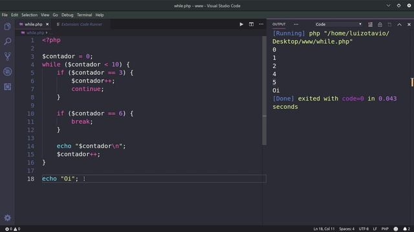The height and width of the screenshot is (232, 414).
Task: Click 'echo "Oi";' on line 18
Action: [x=60, y=179]
